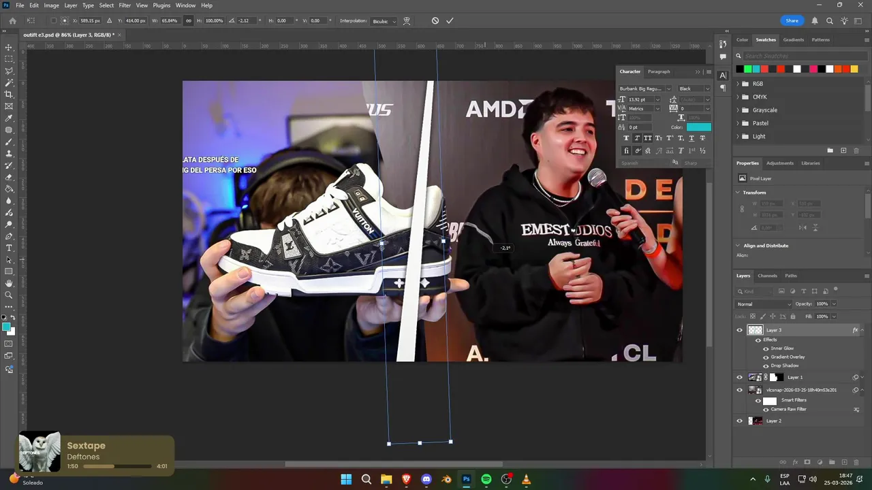Create new swatch in Swatches panel
872x490 pixels.
pyautogui.click(x=843, y=150)
